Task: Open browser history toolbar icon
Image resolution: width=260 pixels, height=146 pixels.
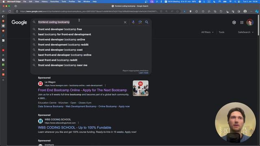Action: coord(221,11)
